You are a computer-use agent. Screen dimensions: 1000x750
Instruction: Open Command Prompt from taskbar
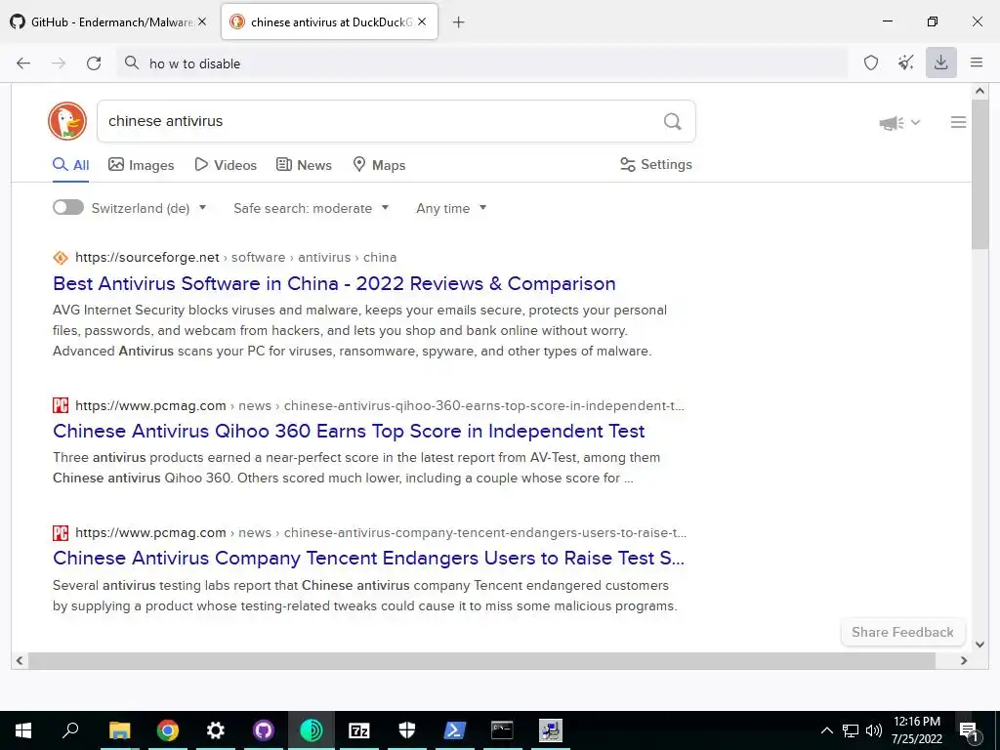(502, 730)
